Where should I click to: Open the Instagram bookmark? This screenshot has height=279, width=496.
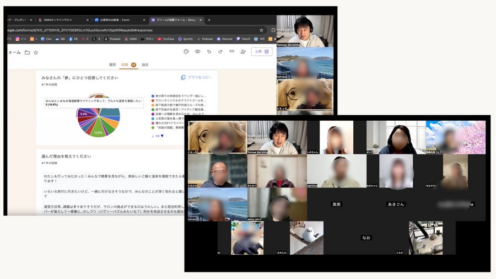pyautogui.click(x=21, y=39)
